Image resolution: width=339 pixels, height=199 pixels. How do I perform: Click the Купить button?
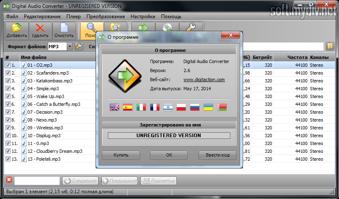(121, 155)
